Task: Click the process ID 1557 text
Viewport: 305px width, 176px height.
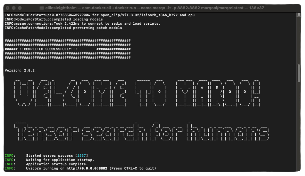Action: [82, 155]
